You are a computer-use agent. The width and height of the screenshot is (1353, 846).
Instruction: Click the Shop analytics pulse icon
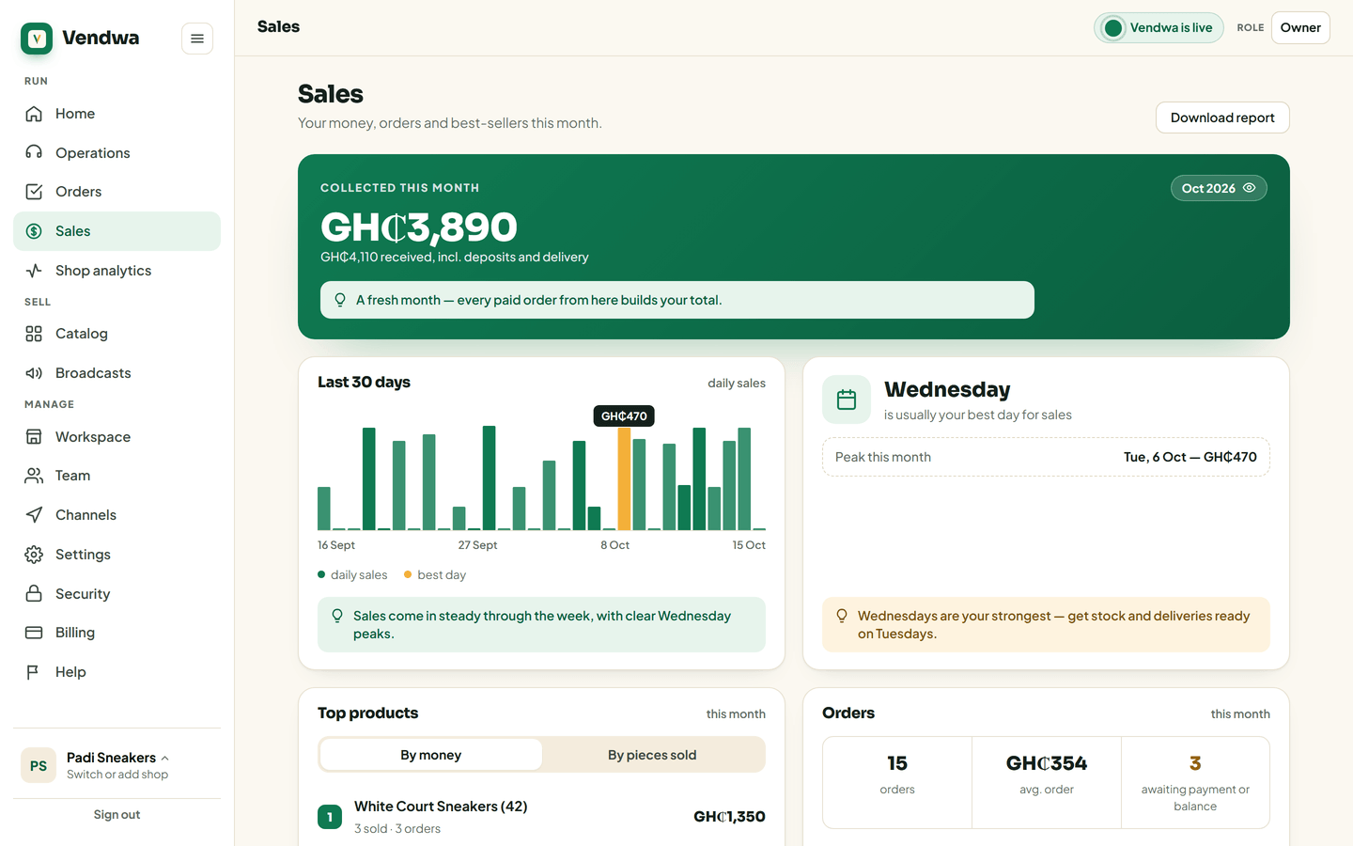[34, 271]
